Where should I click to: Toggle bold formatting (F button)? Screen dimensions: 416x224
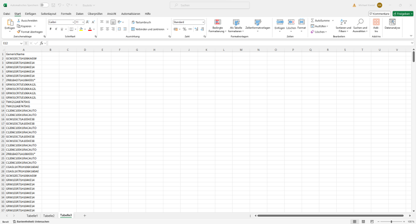(51, 29)
